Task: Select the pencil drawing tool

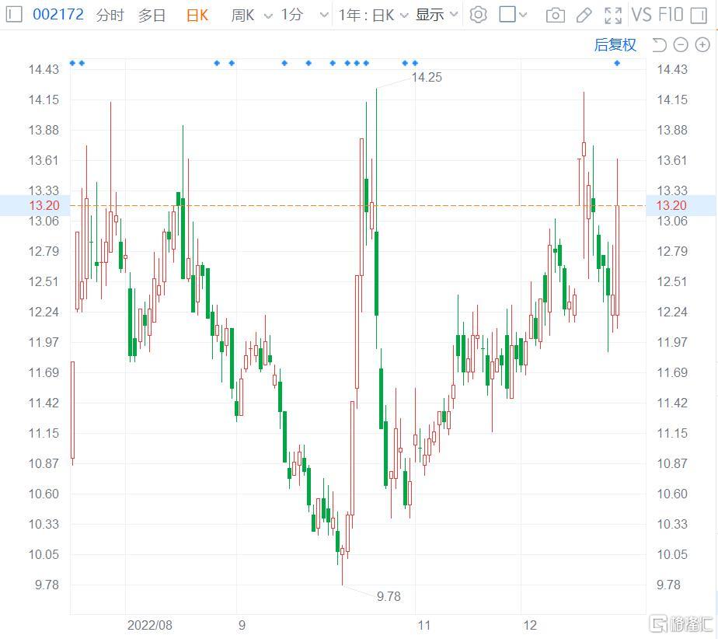Action: click(x=584, y=15)
